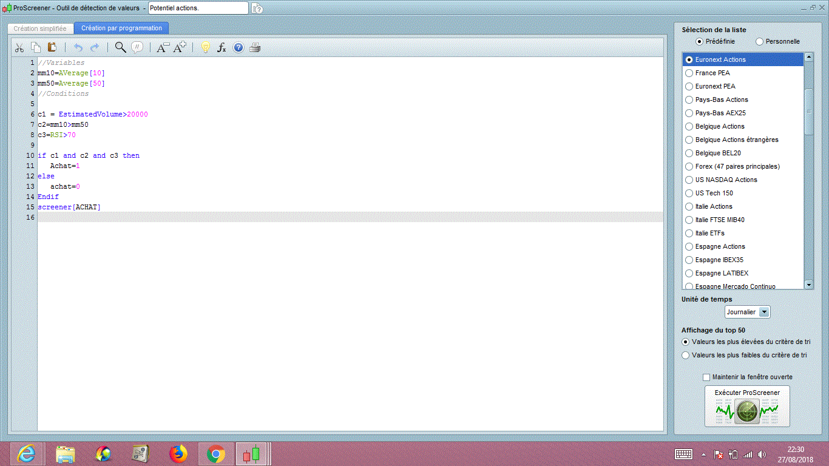
Task: Switch to Création simplifiée tab
Action: (40, 29)
